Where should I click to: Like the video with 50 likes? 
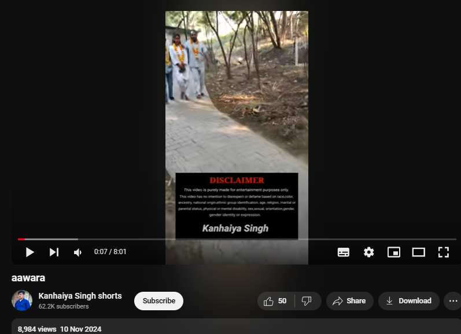(275, 301)
